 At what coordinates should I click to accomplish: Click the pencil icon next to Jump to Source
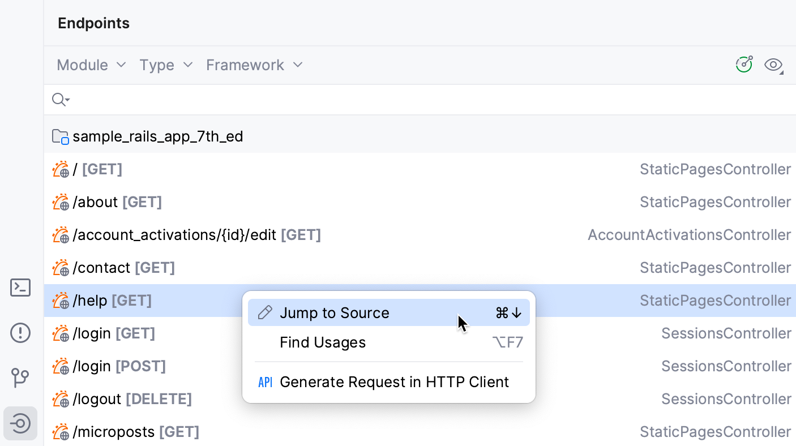264,313
